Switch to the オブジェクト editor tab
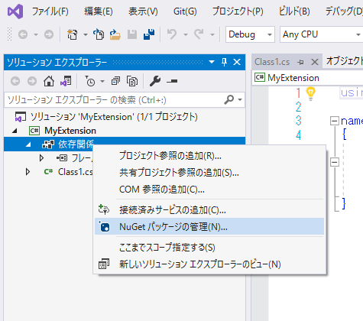363x321 pixels. (345, 61)
